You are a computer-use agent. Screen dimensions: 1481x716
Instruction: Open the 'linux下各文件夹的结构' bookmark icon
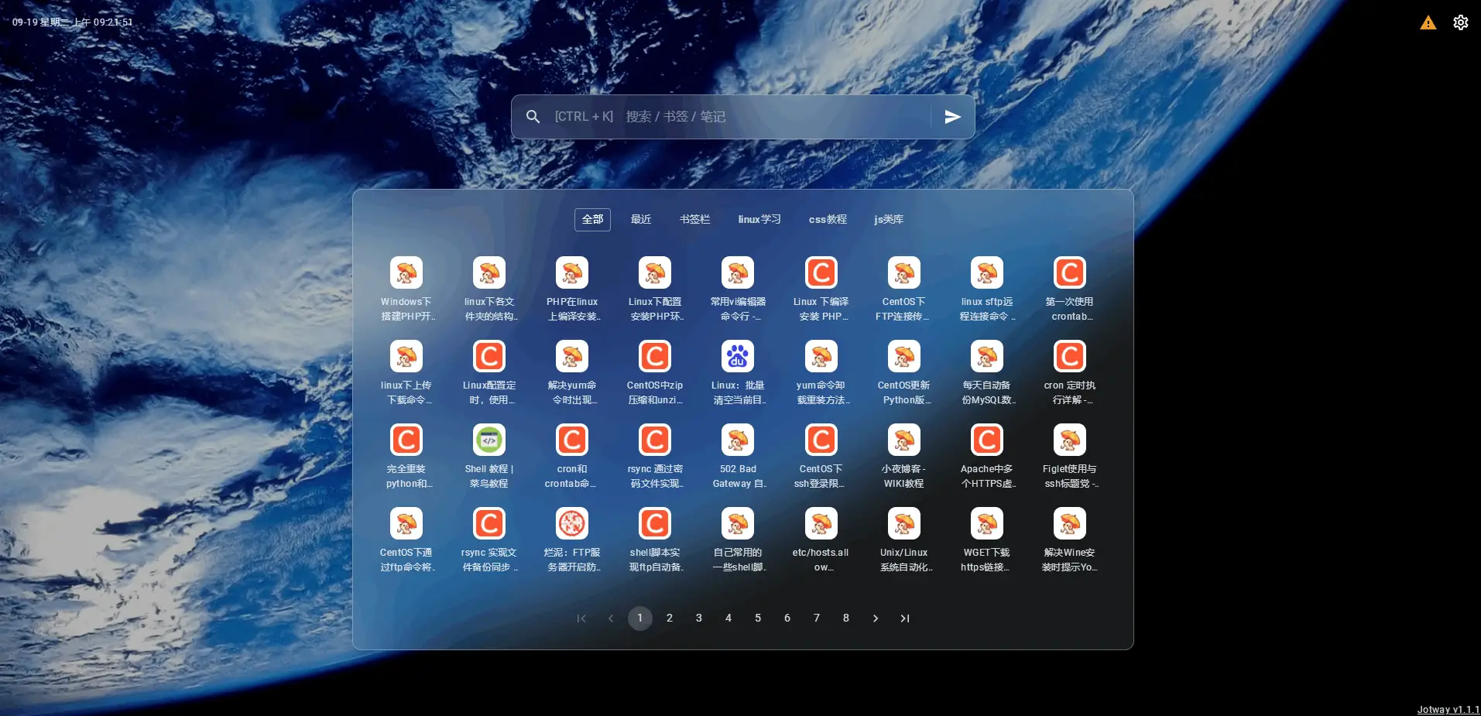(x=489, y=272)
